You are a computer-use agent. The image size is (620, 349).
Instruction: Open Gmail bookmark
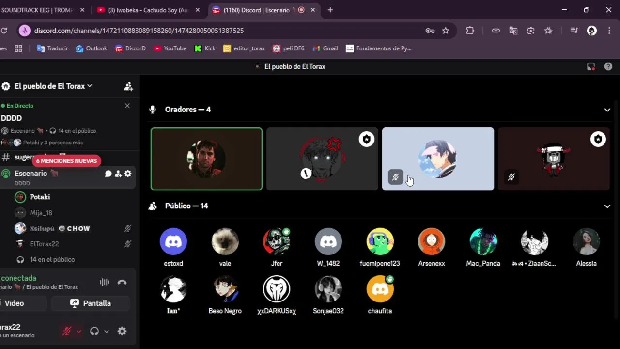tap(325, 48)
